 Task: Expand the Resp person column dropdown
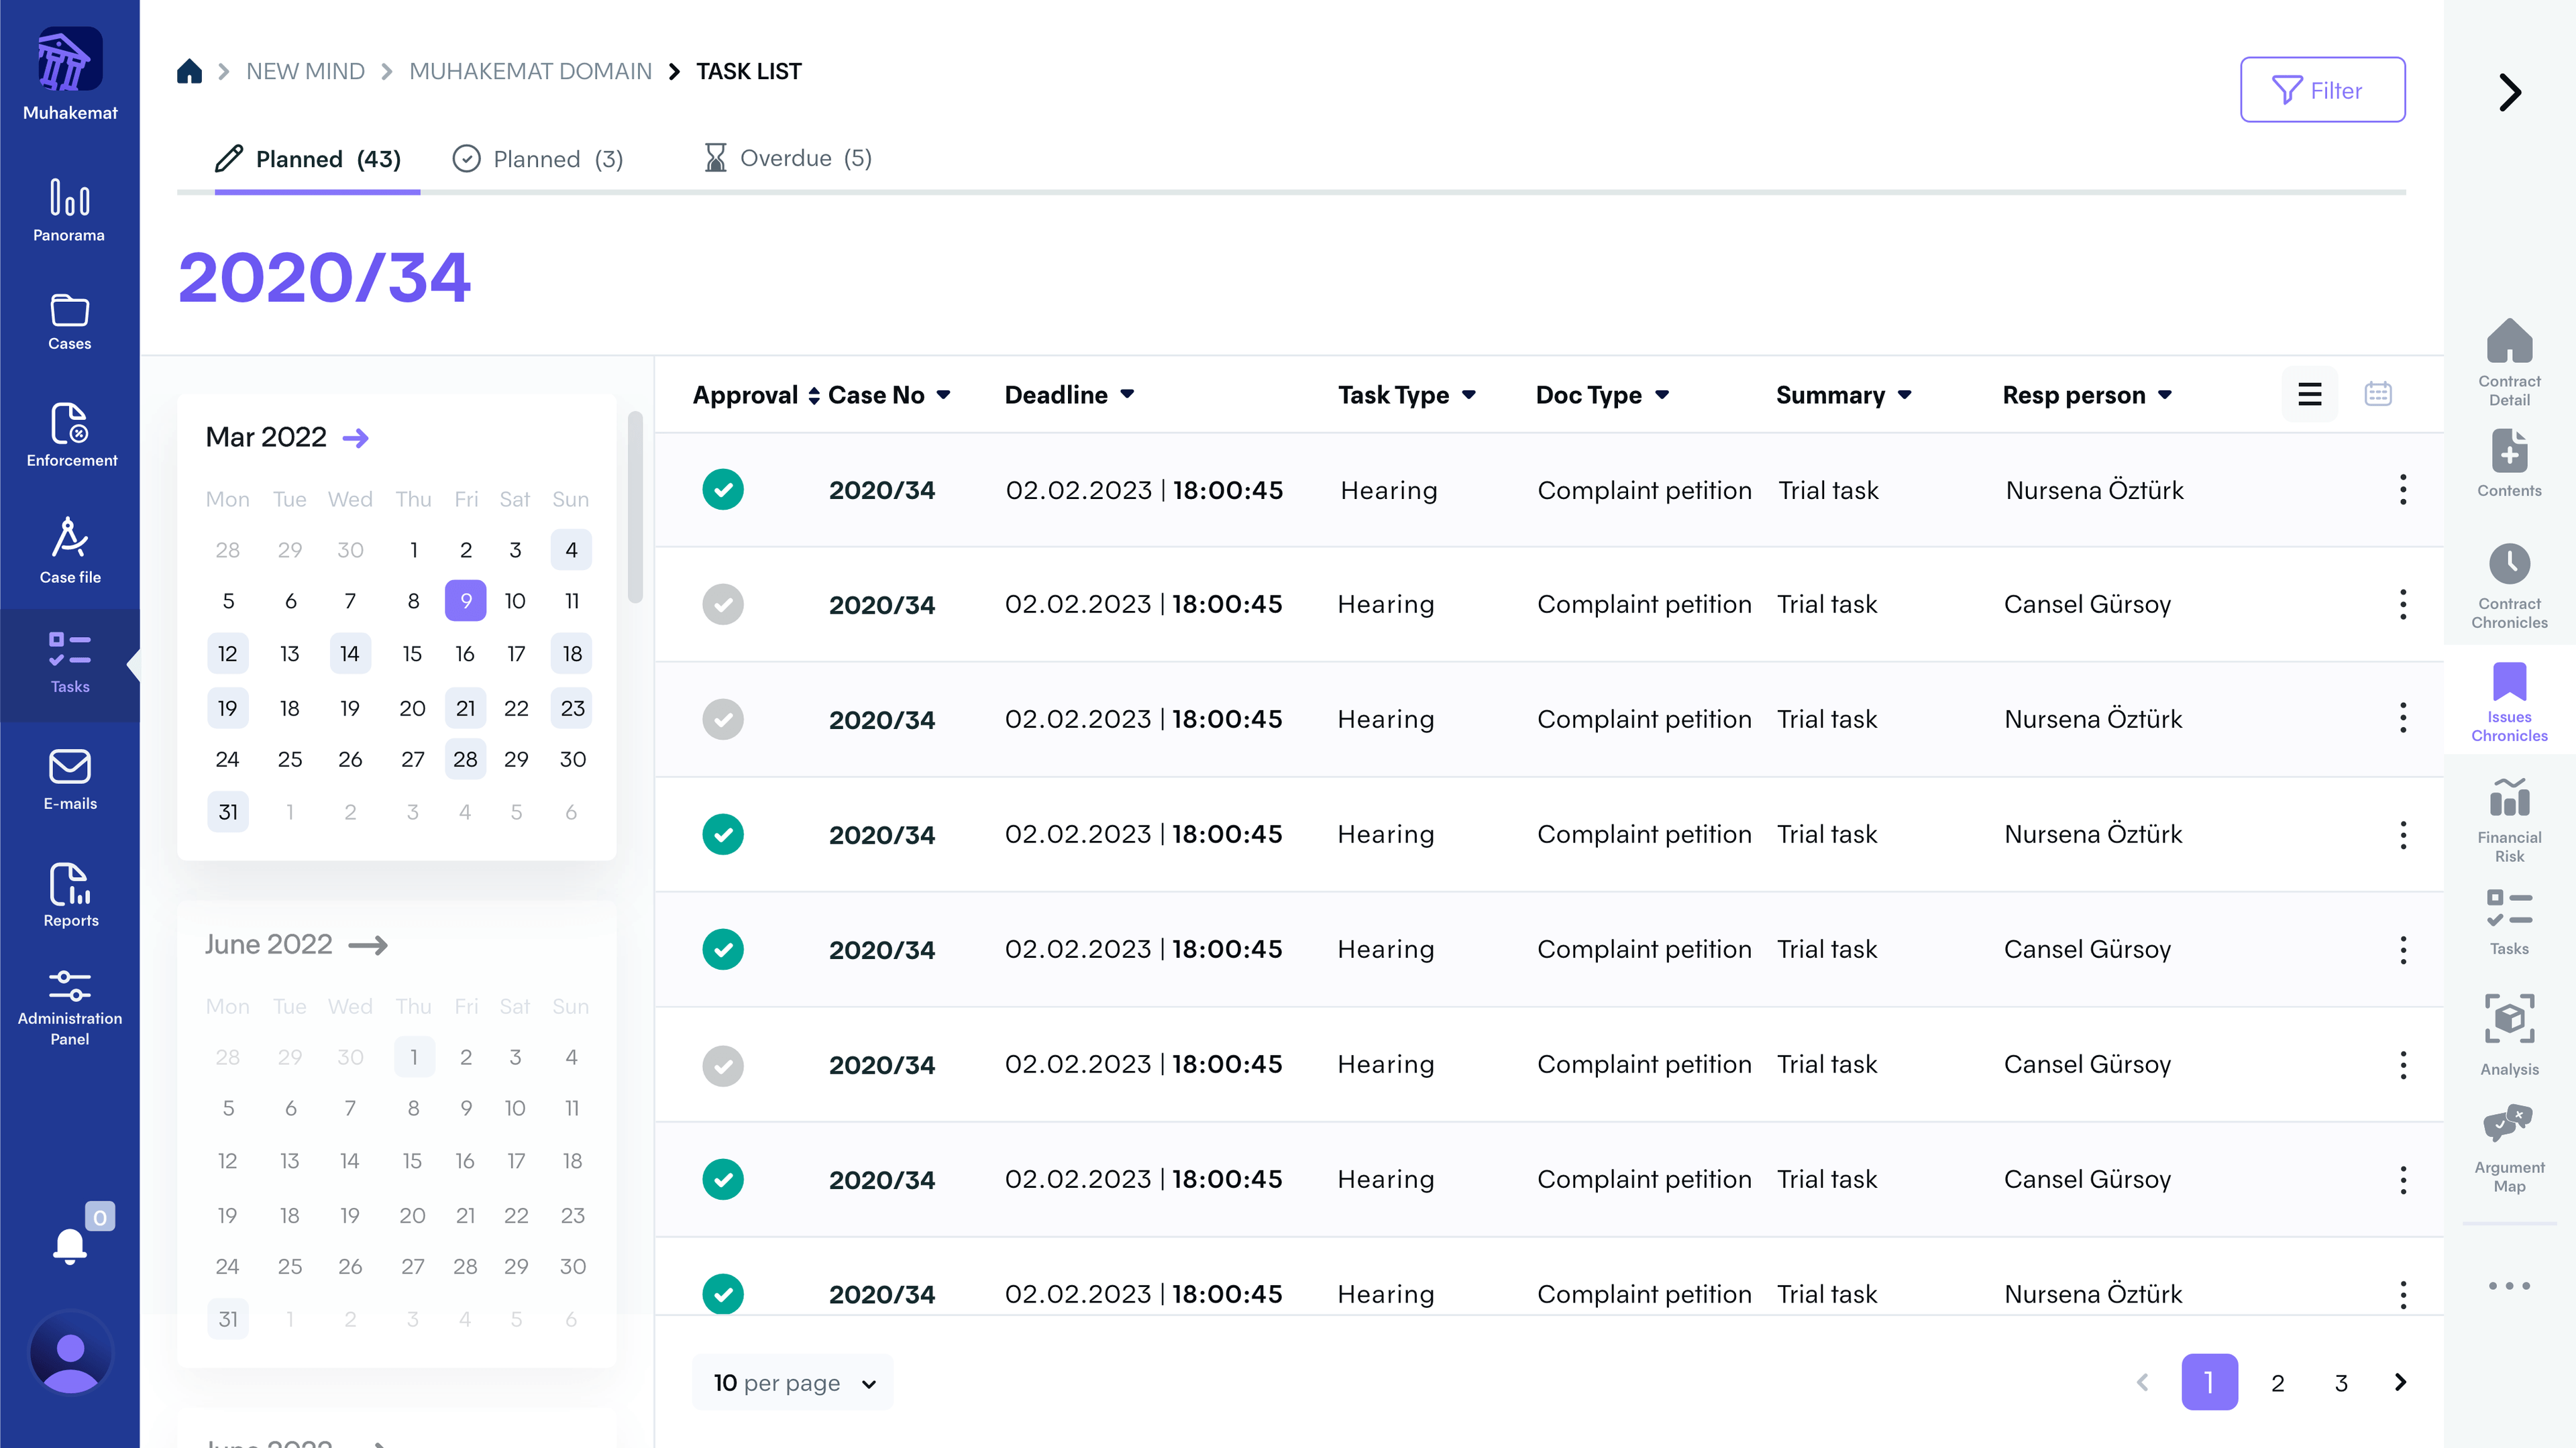2165,395
